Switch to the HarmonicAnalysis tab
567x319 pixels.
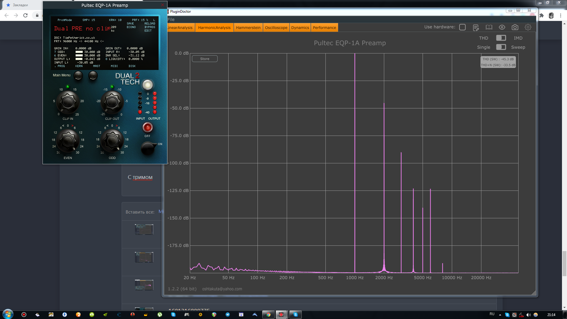tap(214, 27)
